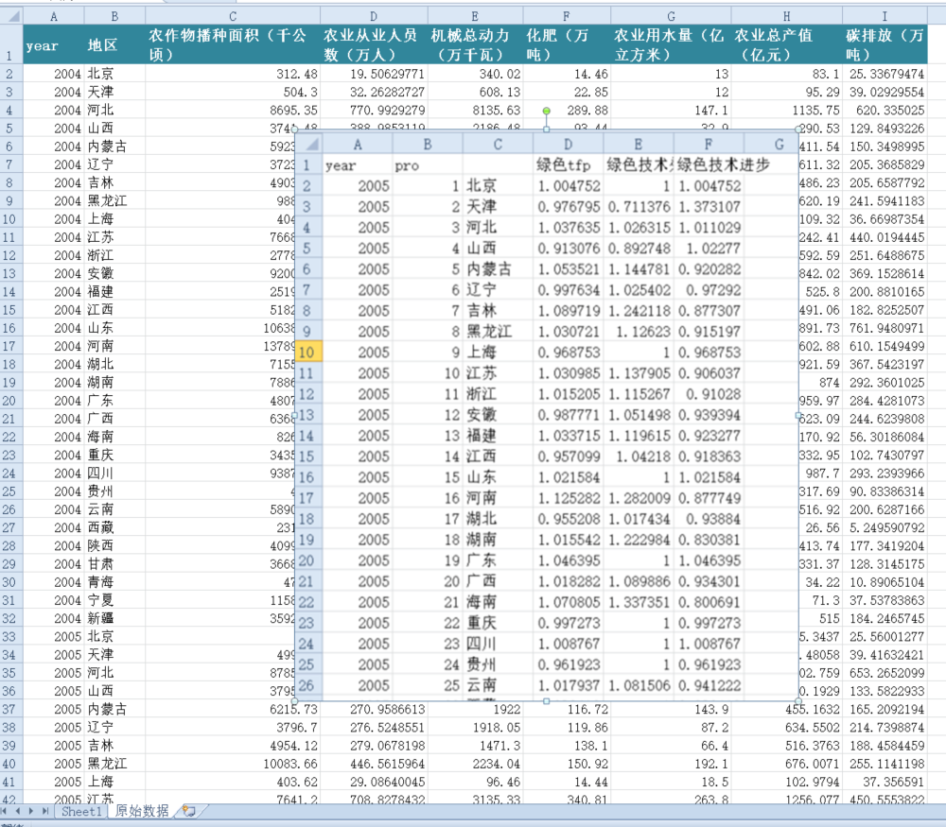This screenshot has width=946, height=827.
Task: Click the 宁夏 cell in row 31
Action: tap(114, 600)
